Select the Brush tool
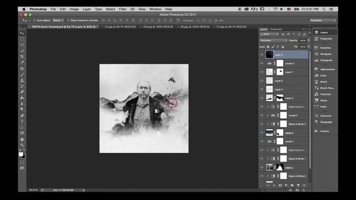 click(x=22, y=74)
